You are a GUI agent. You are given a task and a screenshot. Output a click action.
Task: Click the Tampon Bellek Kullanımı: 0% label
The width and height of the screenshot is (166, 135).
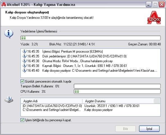coord(40,86)
